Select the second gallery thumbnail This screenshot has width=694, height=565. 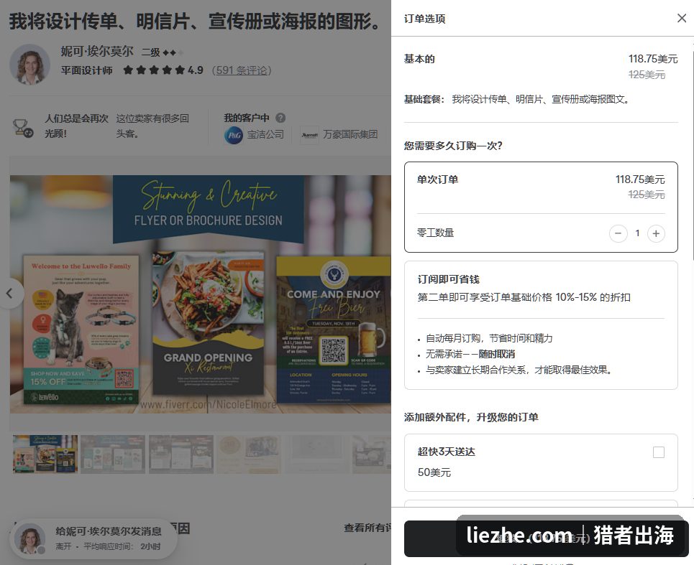(x=113, y=454)
